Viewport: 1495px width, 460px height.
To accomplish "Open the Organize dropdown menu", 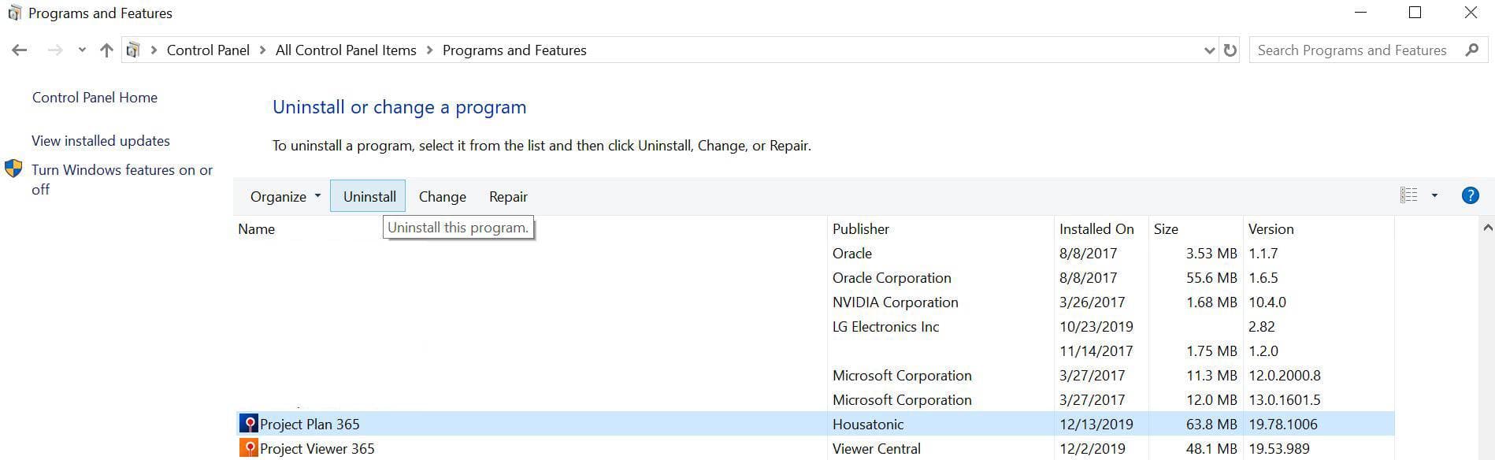I will (x=285, y=196).
